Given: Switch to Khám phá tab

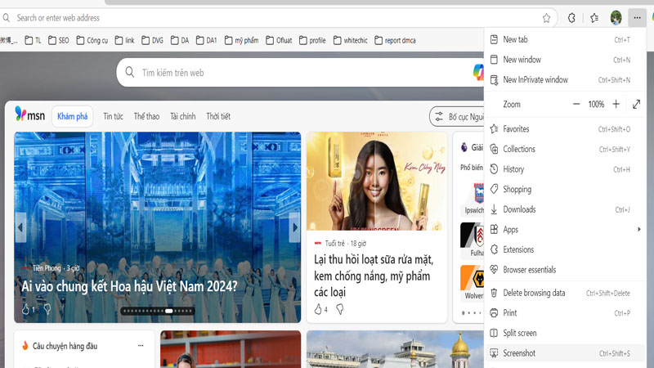Looking at the screenshot, I should tap(72, 116).
